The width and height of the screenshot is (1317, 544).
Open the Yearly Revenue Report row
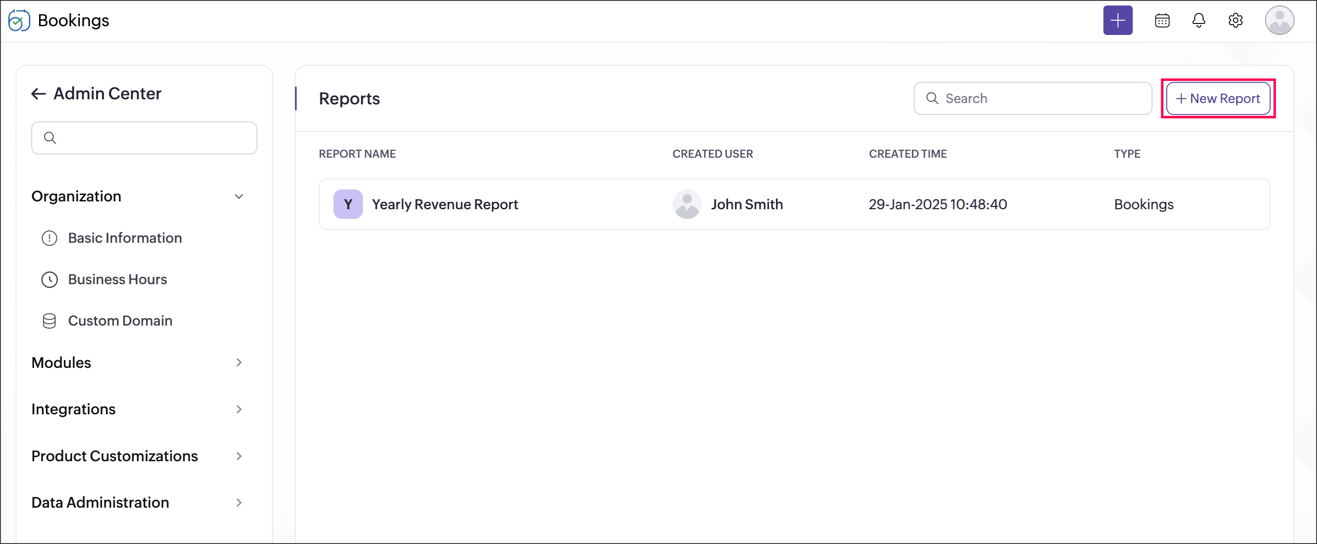click(794, 205)
